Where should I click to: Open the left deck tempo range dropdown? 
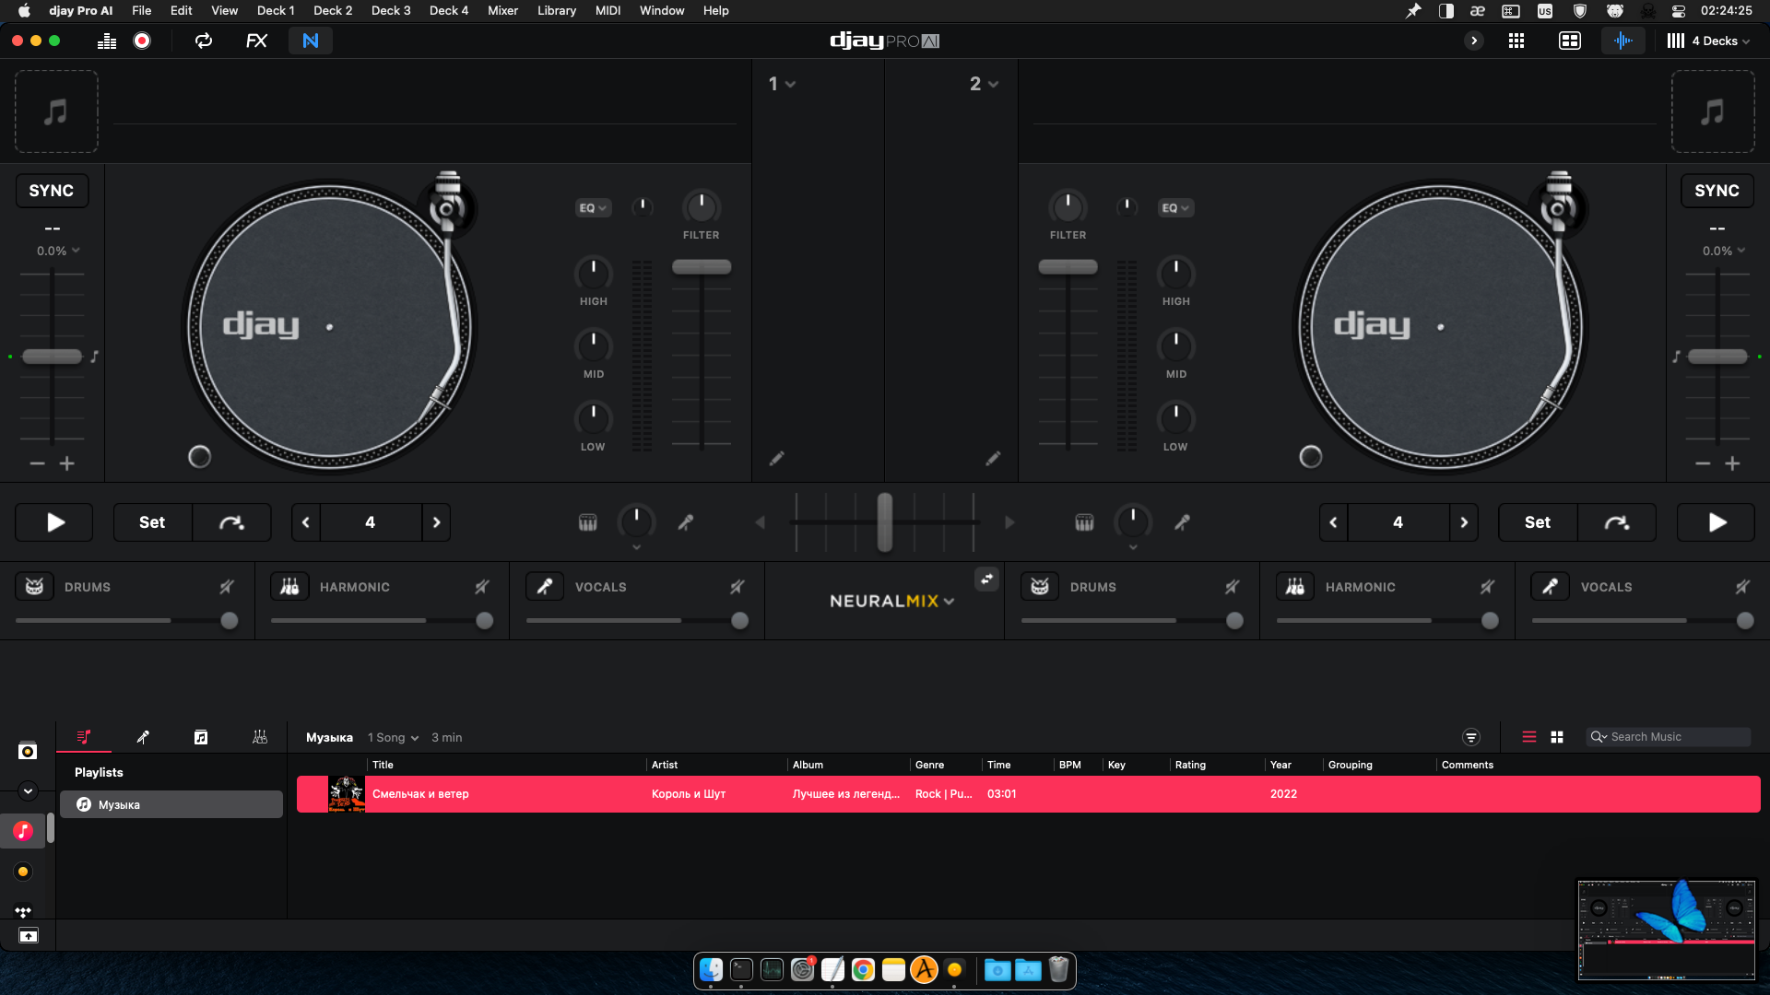pos(58,251)
